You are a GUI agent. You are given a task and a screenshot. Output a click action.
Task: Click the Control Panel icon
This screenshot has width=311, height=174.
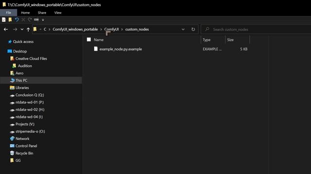pos(12,146)
